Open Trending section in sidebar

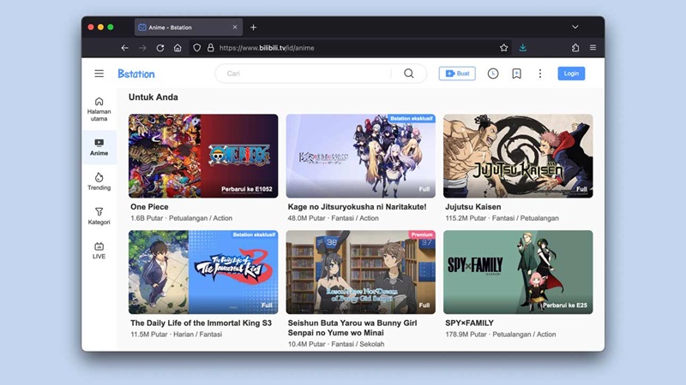[x=99, y=181]
